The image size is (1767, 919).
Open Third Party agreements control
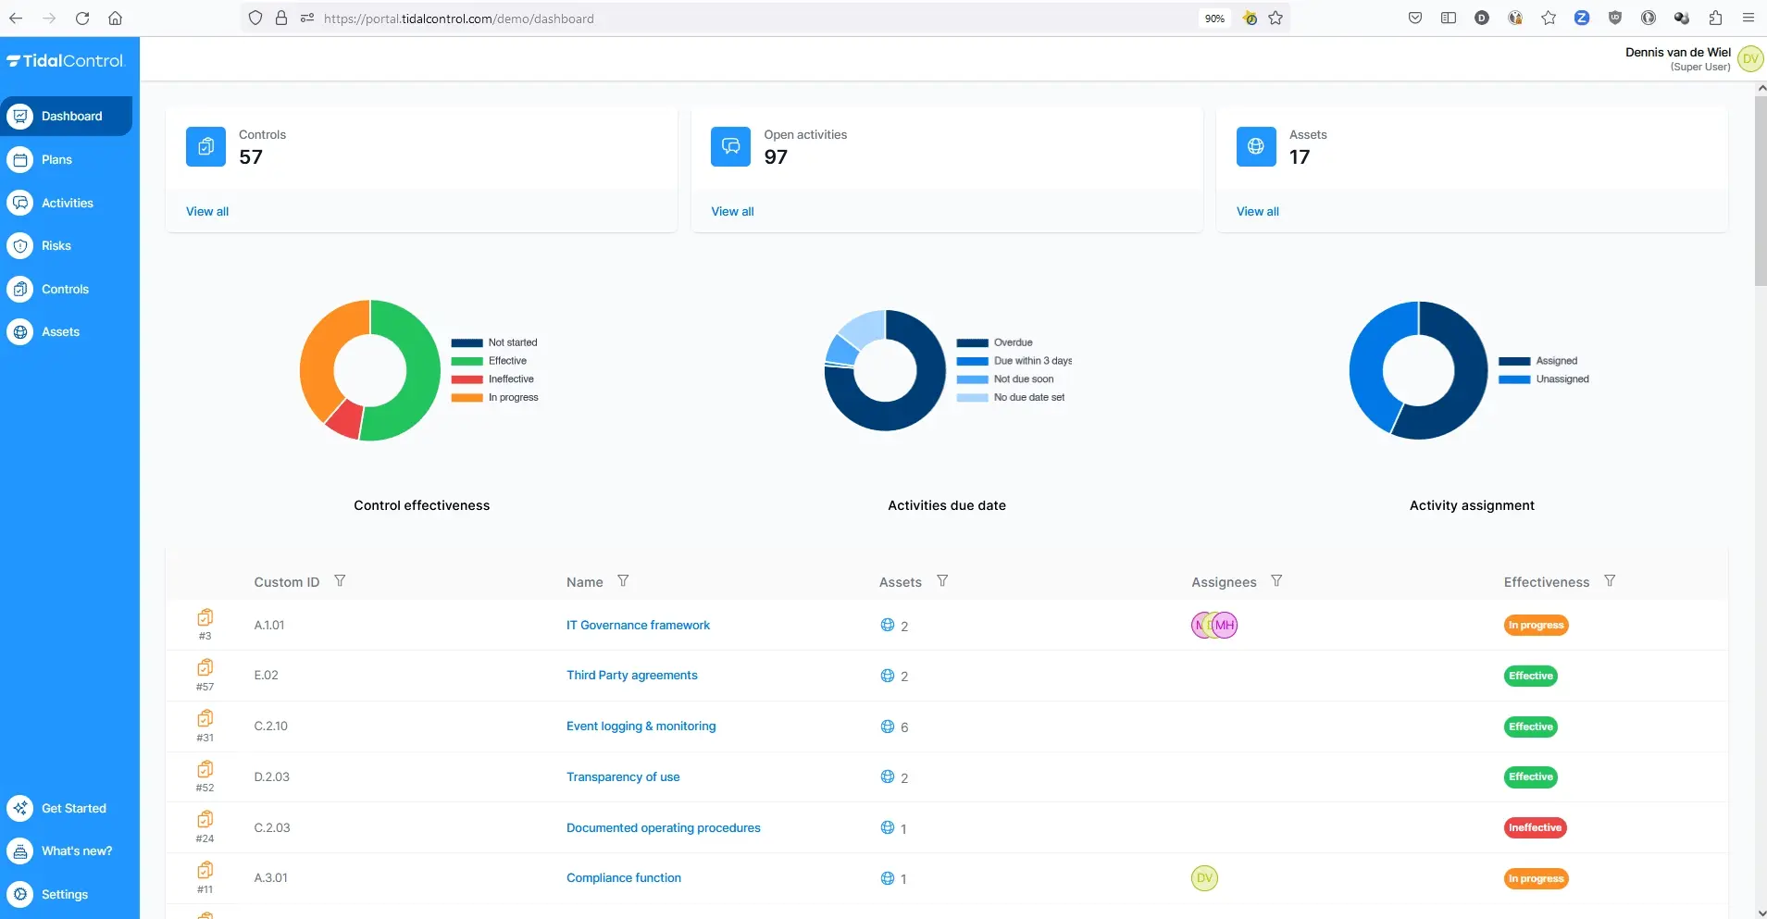click(632, 676)
